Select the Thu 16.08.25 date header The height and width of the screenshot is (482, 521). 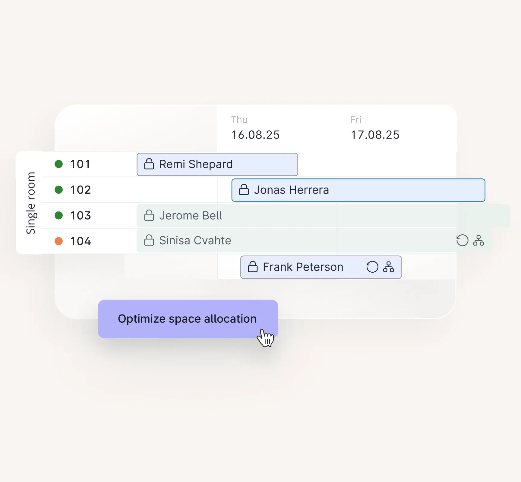click(255, 128)
